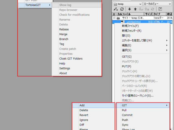Click the 同期(Z)... menu item
174x130 pixels.
(x=128, y=101)
